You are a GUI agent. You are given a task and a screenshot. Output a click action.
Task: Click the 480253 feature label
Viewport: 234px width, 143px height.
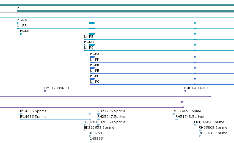click(95, 133)
